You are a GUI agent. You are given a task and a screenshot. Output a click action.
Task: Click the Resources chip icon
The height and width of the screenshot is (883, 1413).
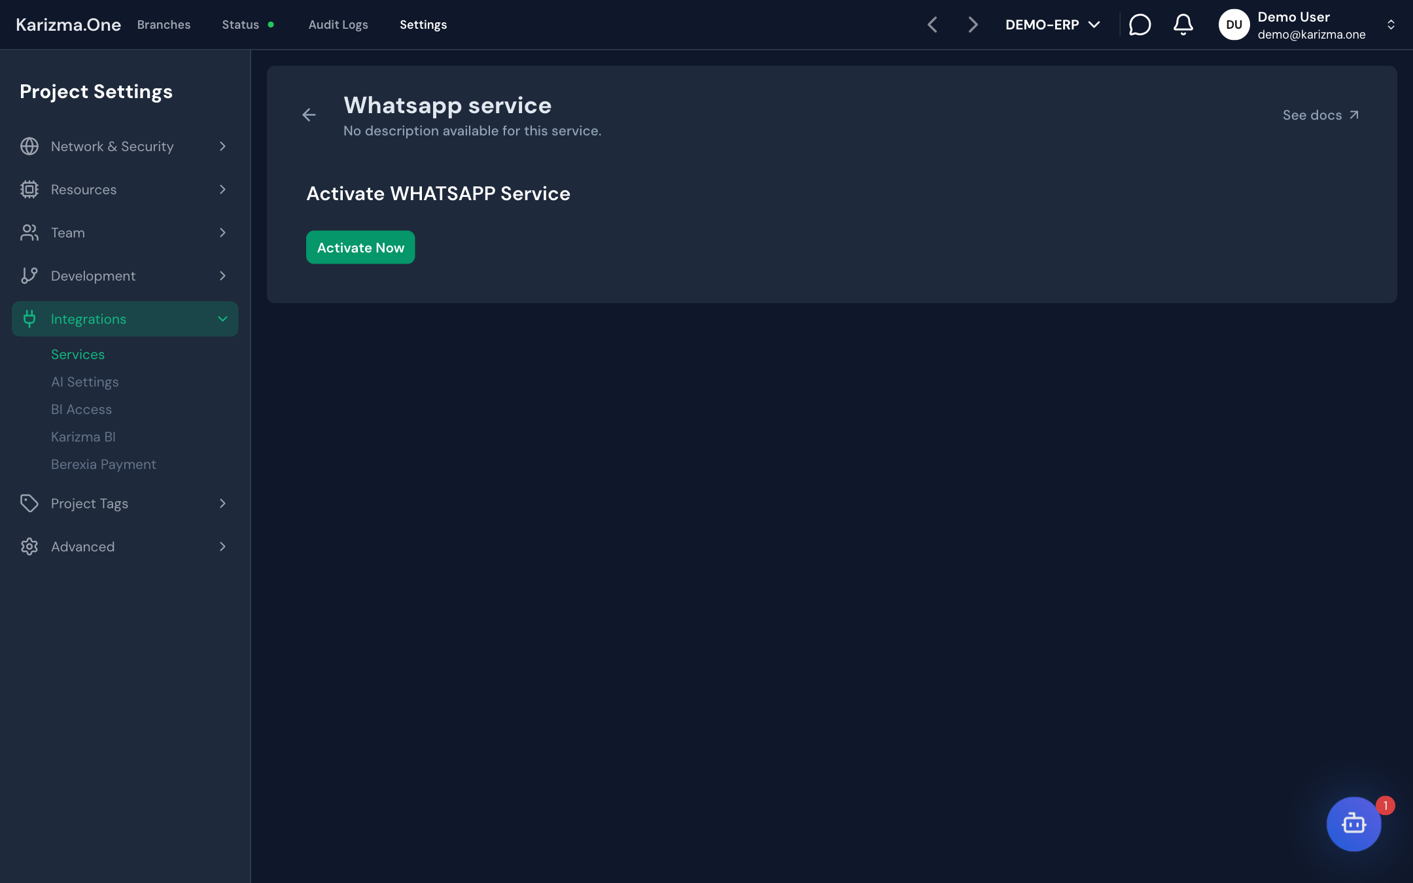click(29, 190)
